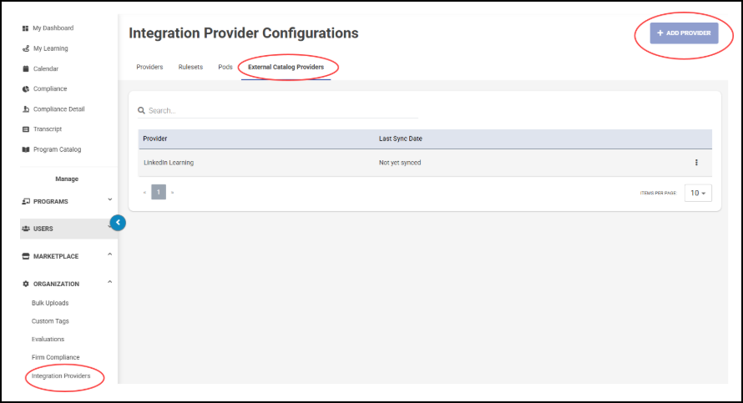This screenshot has width=743, height=403.
Task: Open the LinkedIn Learning row options menu
Action: click(x=696, y=163)
